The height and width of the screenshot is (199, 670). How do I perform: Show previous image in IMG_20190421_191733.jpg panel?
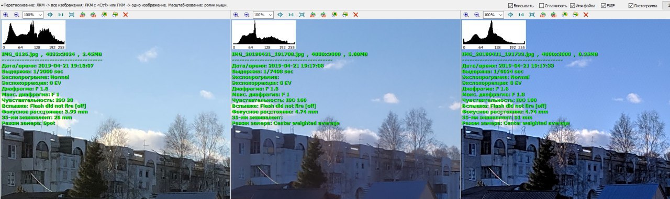[x=564, y=15]
